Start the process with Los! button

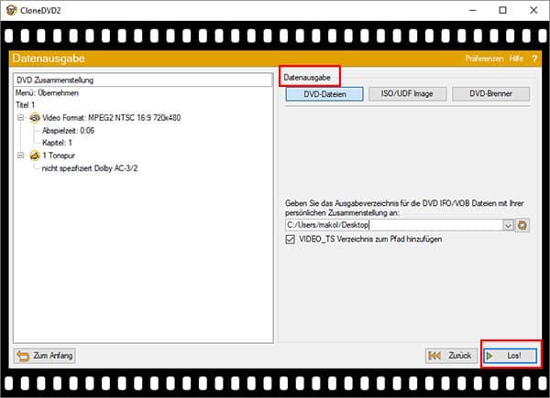pos(510,356)
